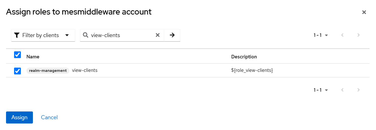The width and height of the screenshot is (376, 130).
Task: Open Filter by clients dropdown
Action: (x=43, y=35)
